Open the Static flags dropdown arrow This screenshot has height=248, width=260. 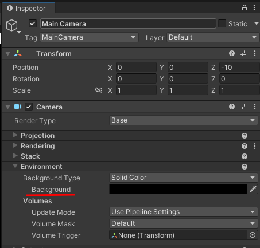pos(257,23)
